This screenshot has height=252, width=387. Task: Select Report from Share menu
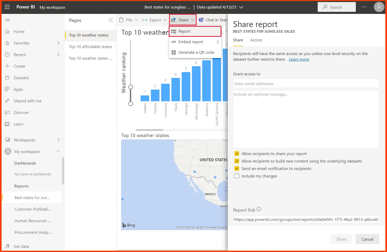pos(195,31)
